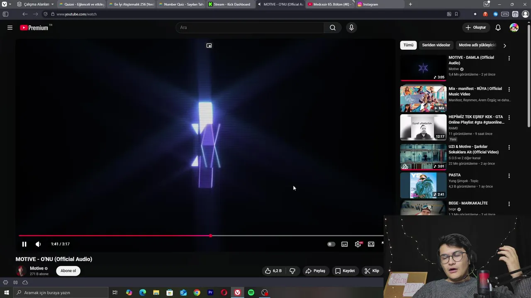Open more options for PASTA video
The image size is (531, 298).
[509, 176]
